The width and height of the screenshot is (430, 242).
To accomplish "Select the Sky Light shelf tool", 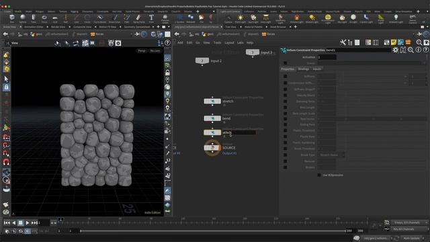I will pos(342,19).
